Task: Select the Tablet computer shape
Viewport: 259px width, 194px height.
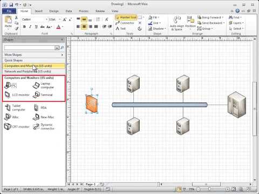Action: [15, 108]
